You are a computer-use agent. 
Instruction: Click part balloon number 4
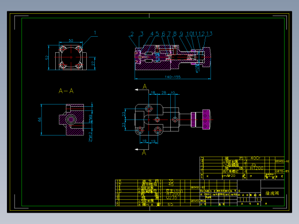[x=152, y=34]
